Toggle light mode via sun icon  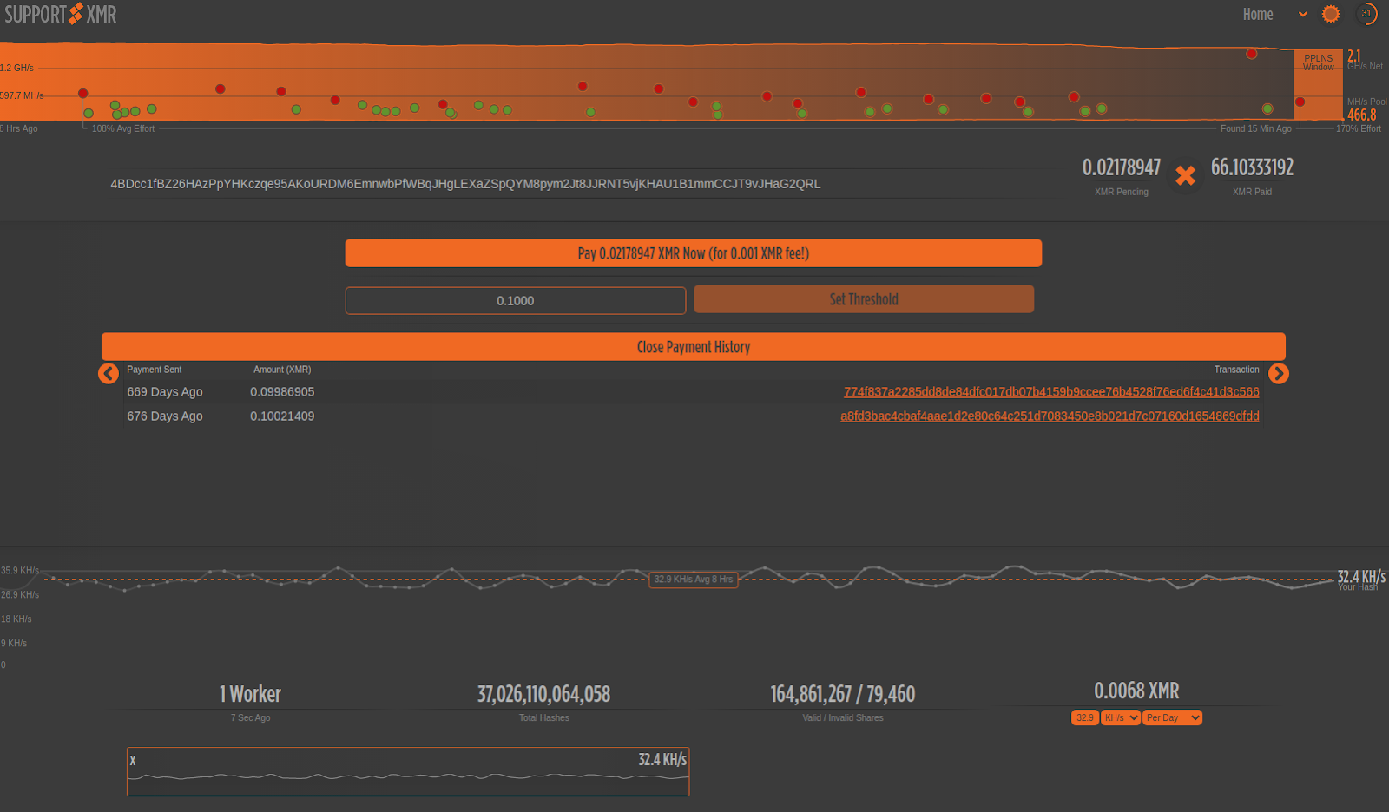pos(1331,14)
